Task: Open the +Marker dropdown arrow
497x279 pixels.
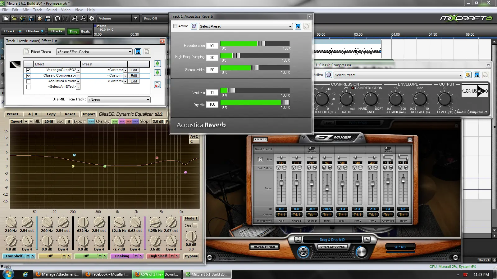Action: (42, 31)
